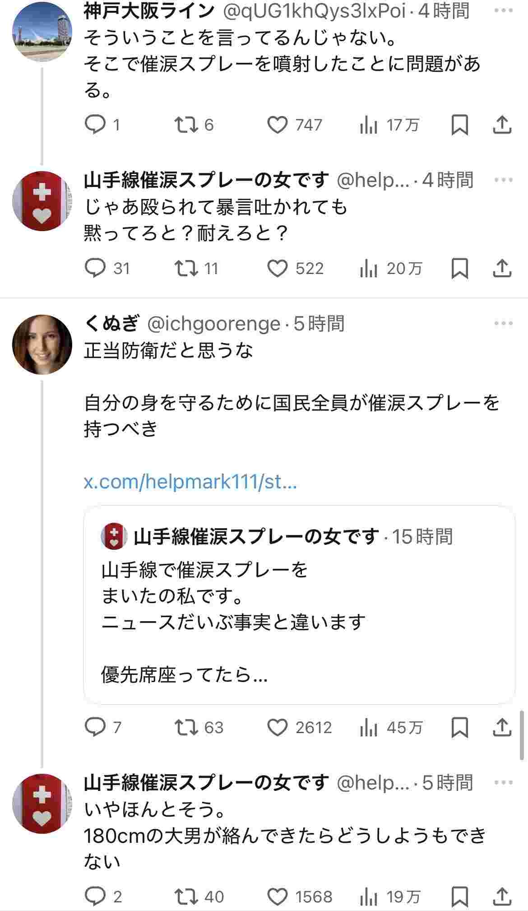
Task: Bookmark the いやほんとそう reply tweet
Action: click(459, 896)
